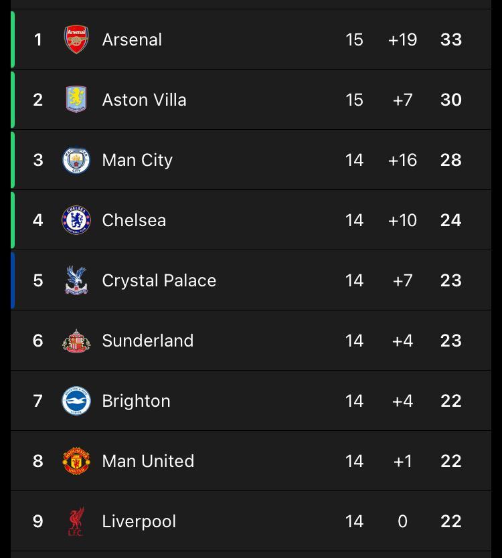
Task: Tap the Sunderland club badge
Action: pos(76,341)
